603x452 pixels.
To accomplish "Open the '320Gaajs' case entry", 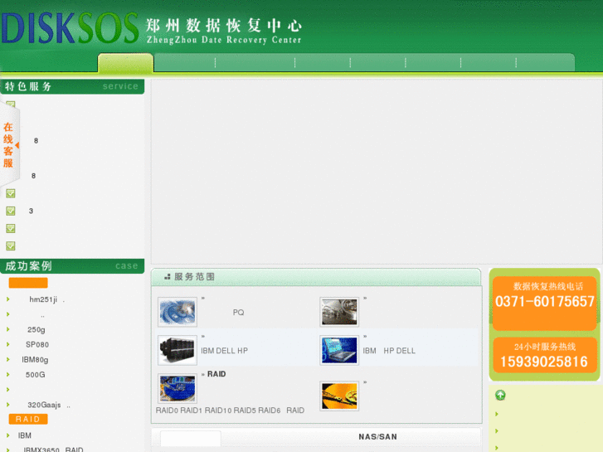I will [44, 405].
